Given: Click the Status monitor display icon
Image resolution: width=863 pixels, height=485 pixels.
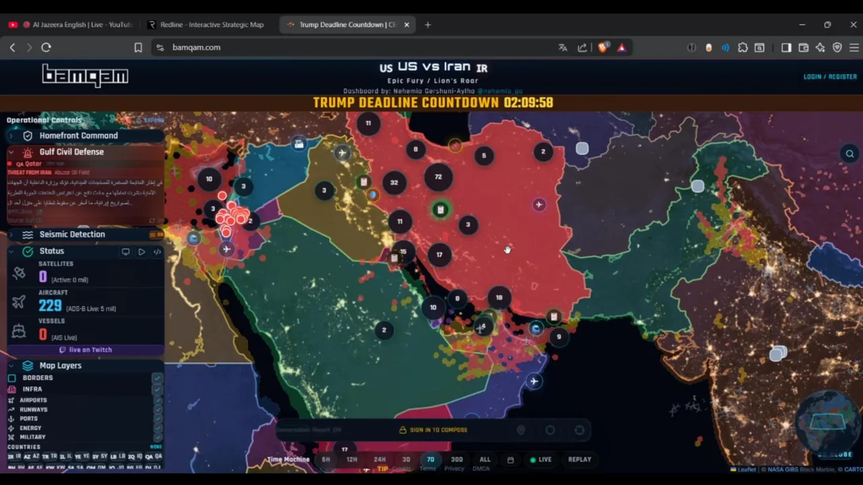Looking at the screenshot, I should [126, 251].
